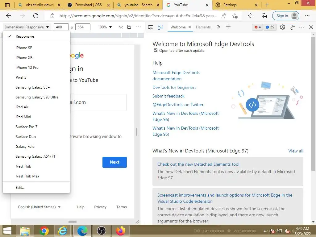Open @EdgeDevTools on Twitter link
The height and width of the screenshot is (237, 316).
click(x=178, y=105)
